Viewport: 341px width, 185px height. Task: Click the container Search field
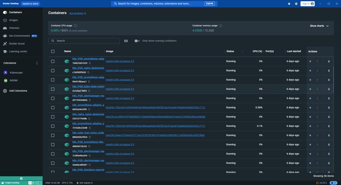(x=84, y=41)
